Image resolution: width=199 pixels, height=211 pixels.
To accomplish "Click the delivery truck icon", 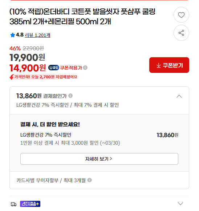I will coord(13,204).
